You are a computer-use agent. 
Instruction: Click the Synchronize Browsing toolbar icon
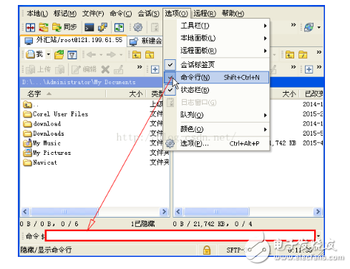(44, 27)
